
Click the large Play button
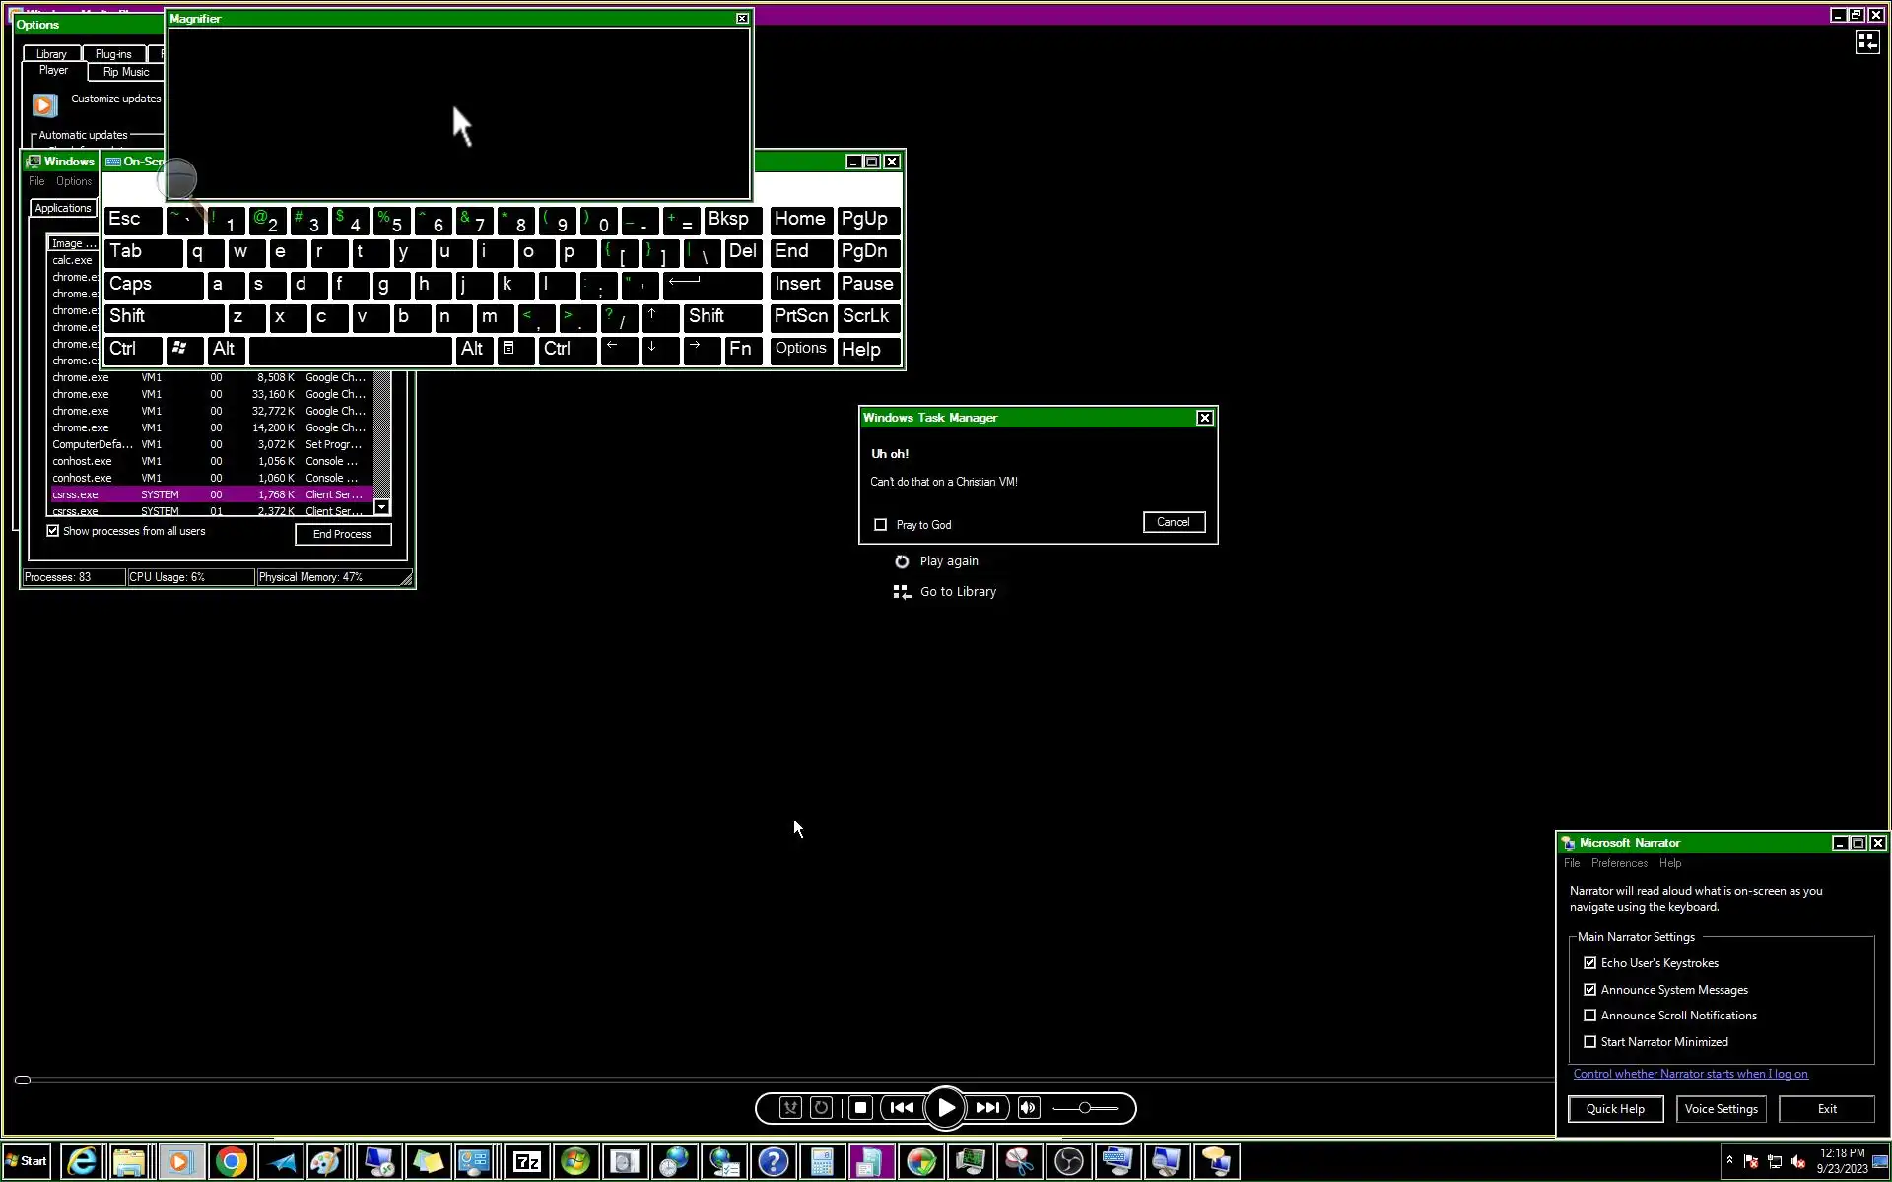coord(945,1108)
